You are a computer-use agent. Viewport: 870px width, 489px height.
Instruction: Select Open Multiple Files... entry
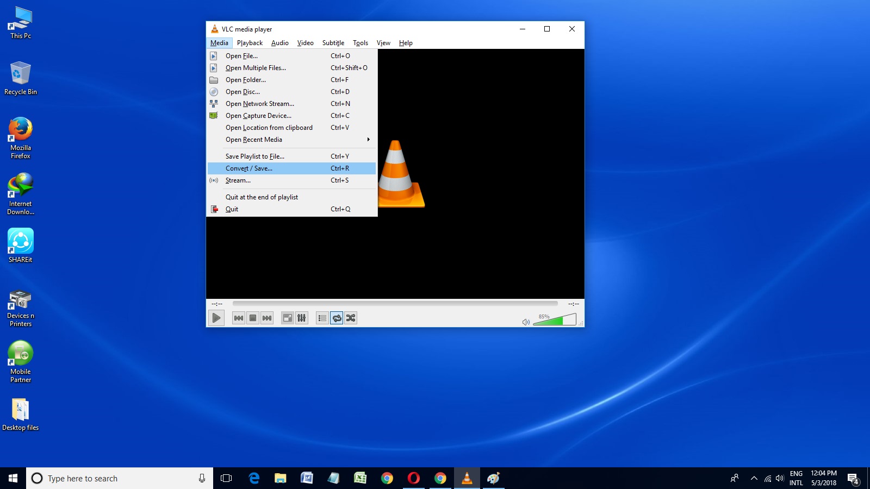coord(292,68)
